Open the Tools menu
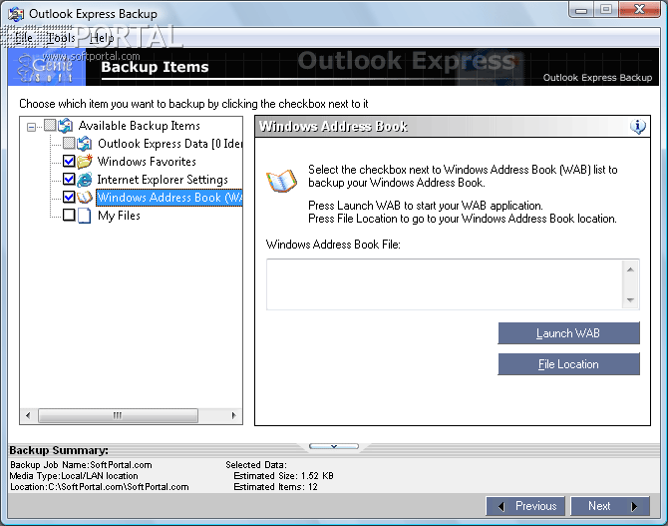The width and height of the screenshot is (668, 526). [x=62, y=38]
